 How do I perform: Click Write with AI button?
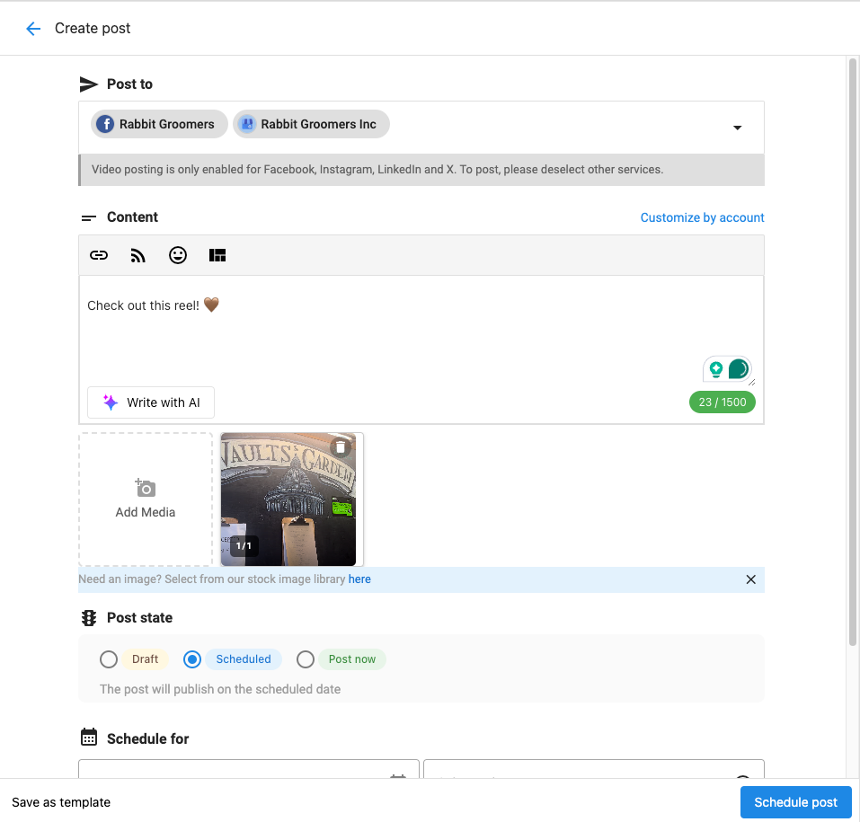(x=151, y=402)
